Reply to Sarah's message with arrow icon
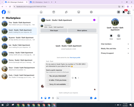Screen dimensions: 134x107 pos(76,78)
